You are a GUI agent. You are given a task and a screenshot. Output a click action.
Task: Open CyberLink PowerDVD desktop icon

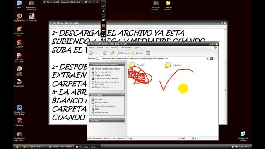(x=19, y=58)
